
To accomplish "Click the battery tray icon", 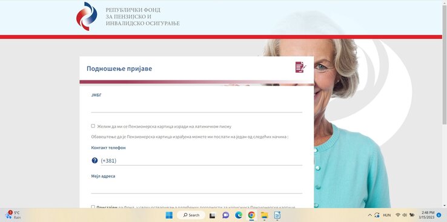I will coord(412,215).
